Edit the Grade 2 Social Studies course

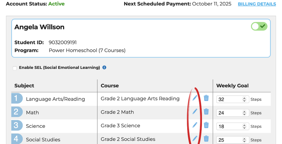click(x=195, y=139)
